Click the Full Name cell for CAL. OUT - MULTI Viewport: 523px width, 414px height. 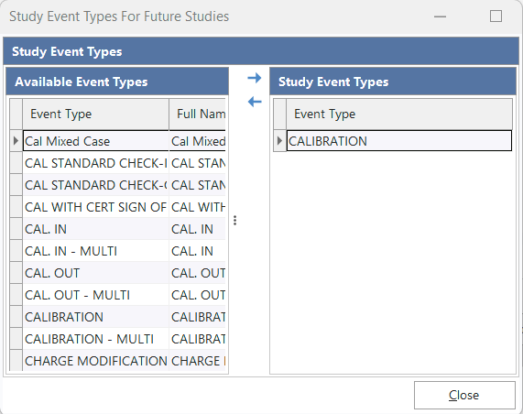[198, 295]
